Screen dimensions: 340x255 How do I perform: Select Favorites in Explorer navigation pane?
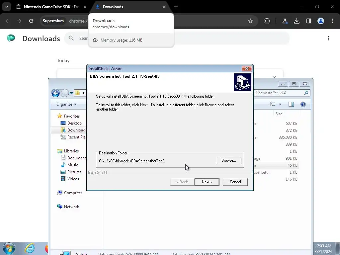tap(72, 116)
